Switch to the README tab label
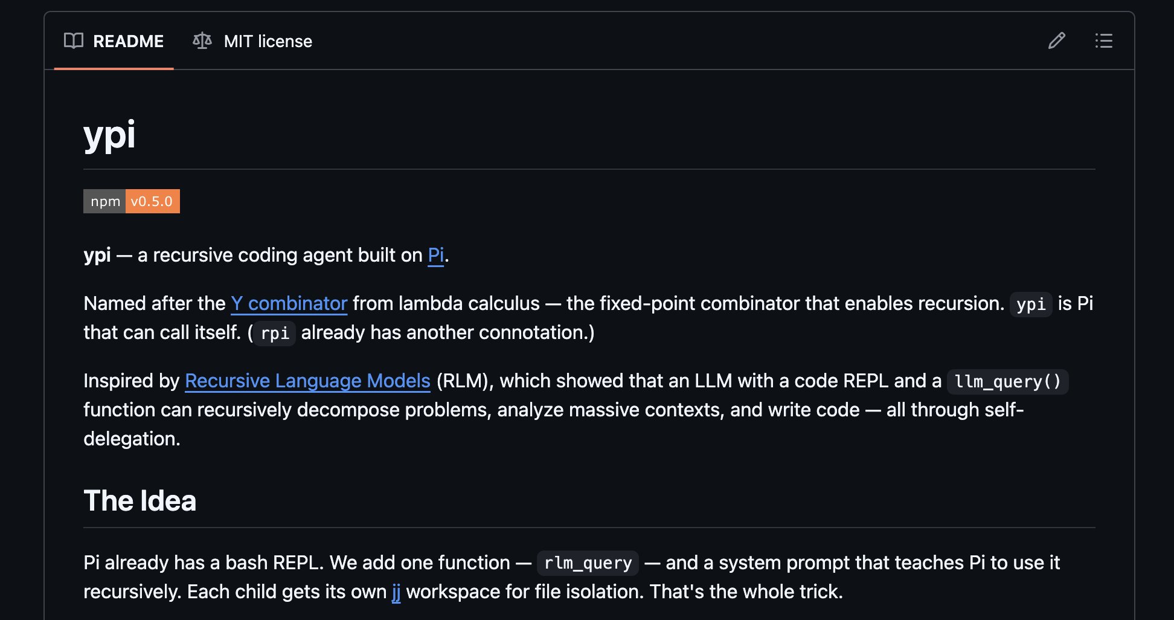1174x620 pixels. pos(128,41)
